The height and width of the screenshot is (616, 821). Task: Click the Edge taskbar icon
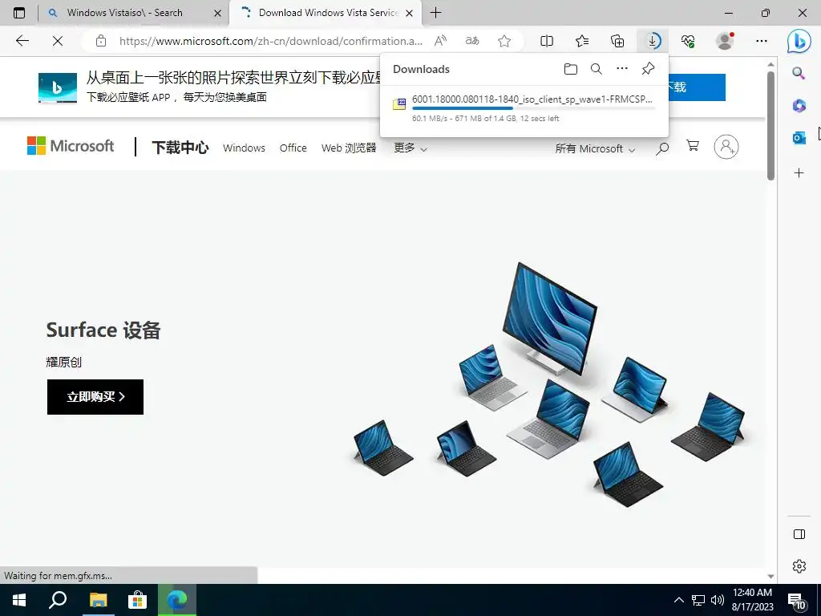pos(177,600)
